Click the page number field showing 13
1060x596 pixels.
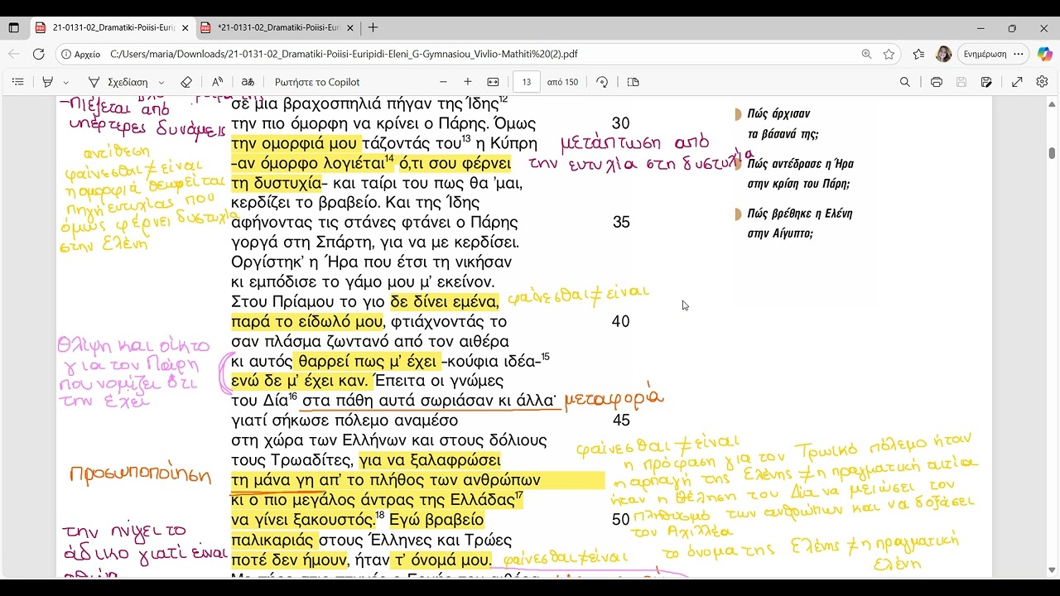tap(527, 82)
